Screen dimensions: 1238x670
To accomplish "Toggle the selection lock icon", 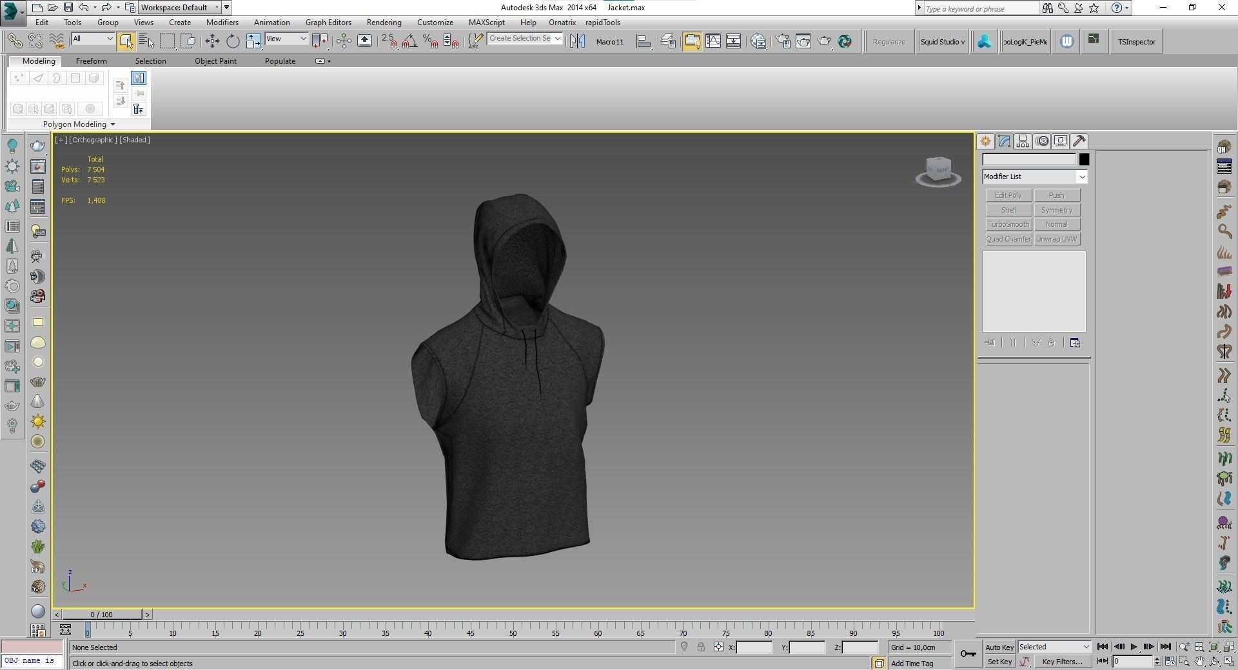I will point(701,647).
